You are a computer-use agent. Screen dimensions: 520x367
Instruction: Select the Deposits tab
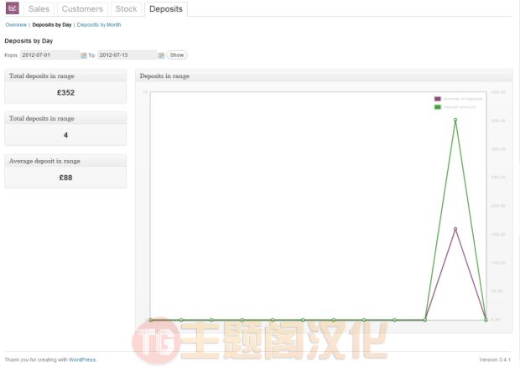[166, 9]
